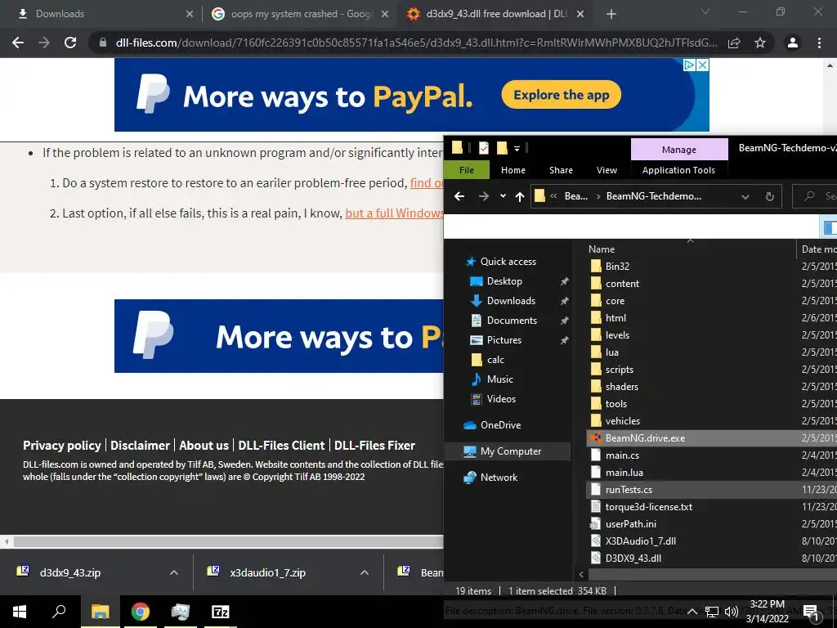
Task: Open the Disclaimer link
Action: tap(140, 446)
